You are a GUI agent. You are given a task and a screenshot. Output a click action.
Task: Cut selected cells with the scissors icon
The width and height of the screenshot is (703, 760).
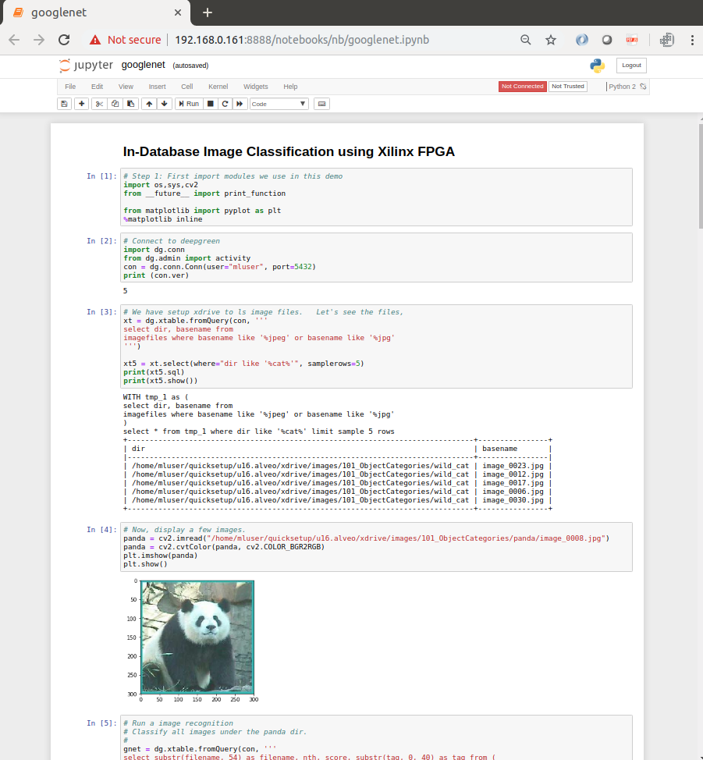pos(99,104)
